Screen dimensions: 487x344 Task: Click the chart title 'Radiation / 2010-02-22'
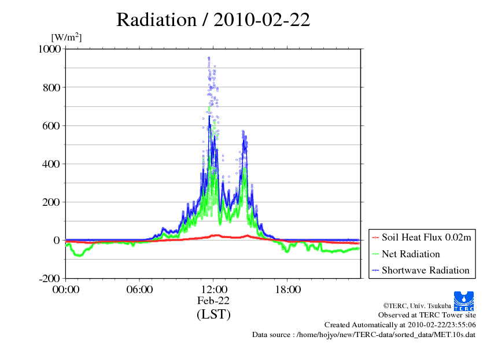click(x=213, y=20)
